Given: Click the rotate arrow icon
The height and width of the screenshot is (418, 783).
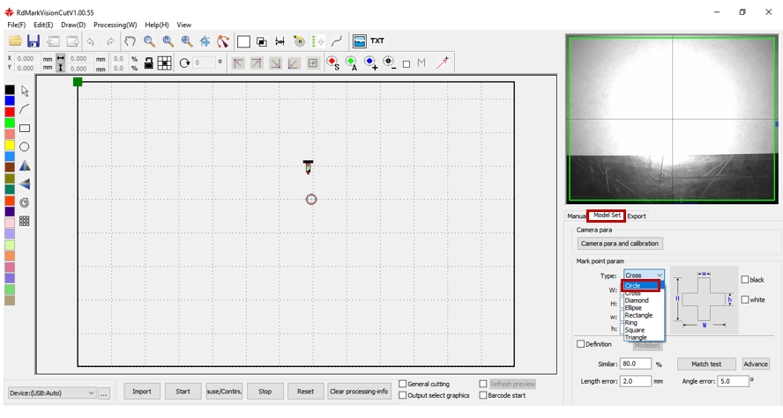Looking at the screenshot, I should point(185,62).
